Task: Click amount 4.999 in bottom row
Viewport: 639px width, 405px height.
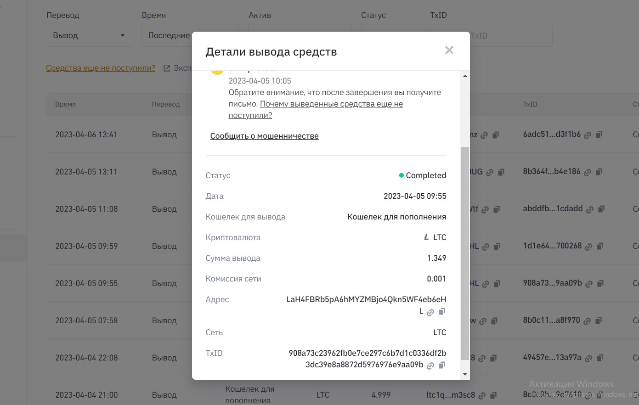Action: [x=381, y=395]
